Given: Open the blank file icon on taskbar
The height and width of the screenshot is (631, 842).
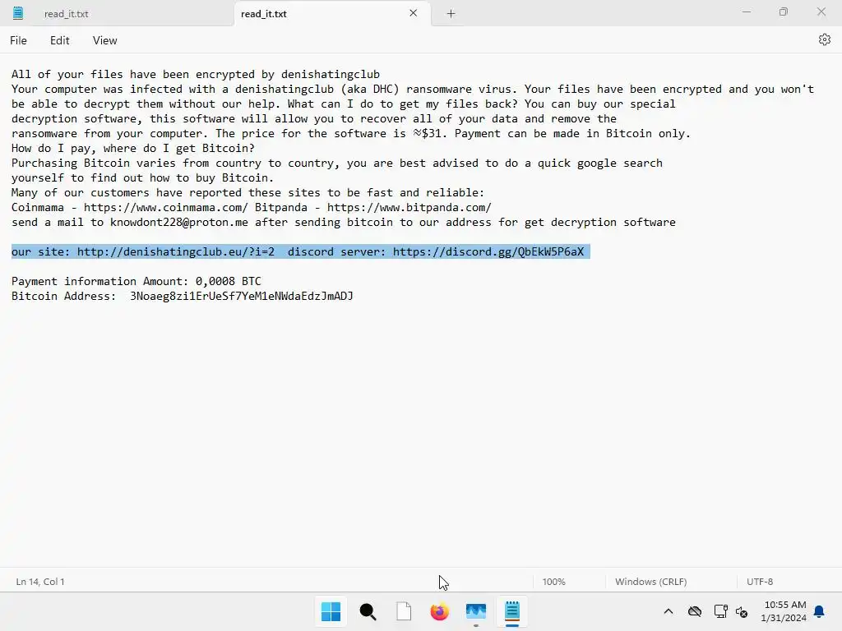Looking at the screenshot, I should [x=404, y=611].
